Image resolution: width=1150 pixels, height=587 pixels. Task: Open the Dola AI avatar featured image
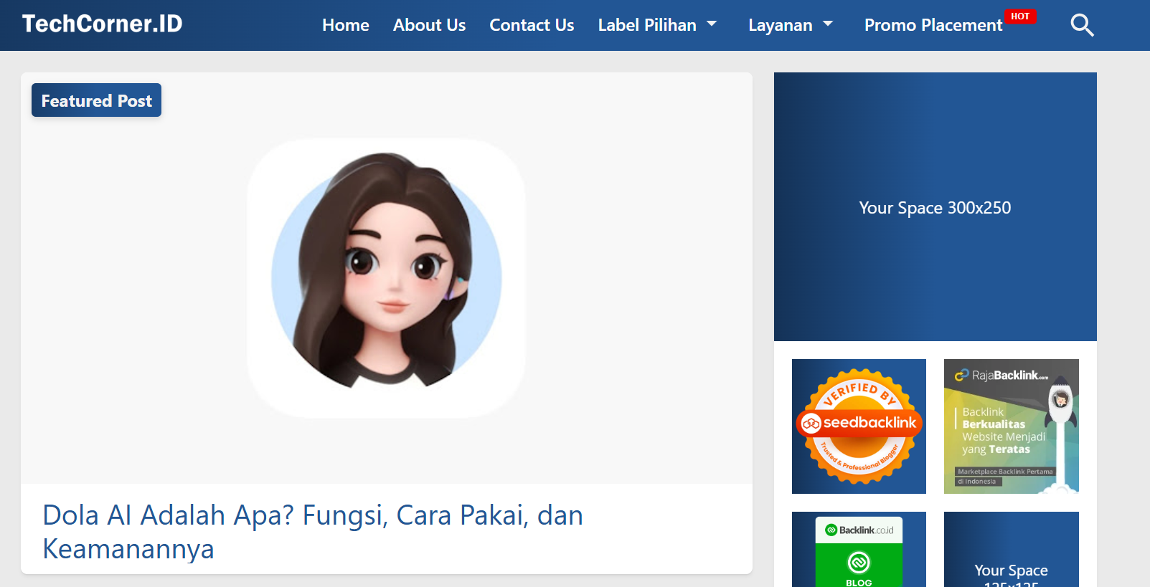387,278
